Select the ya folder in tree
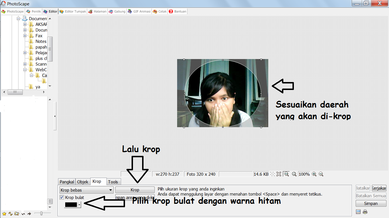Image resolution: width=389 pixels, height=218 pixels. tap(38, 87)
